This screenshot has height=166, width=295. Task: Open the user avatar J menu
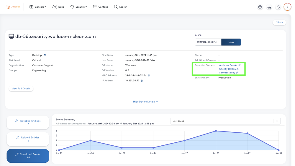(x=287, y=7)
